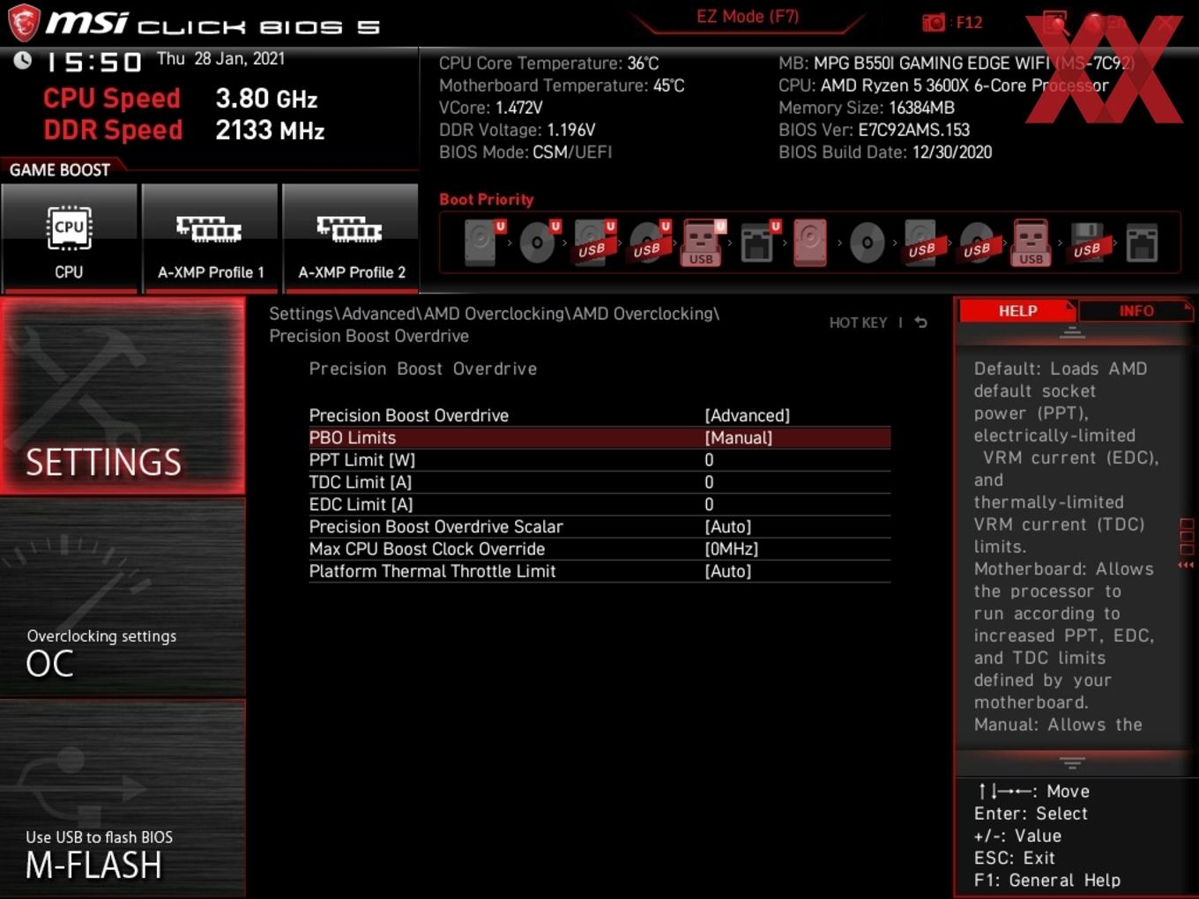Select the PBO Limits row label

[x=353, y=438]
